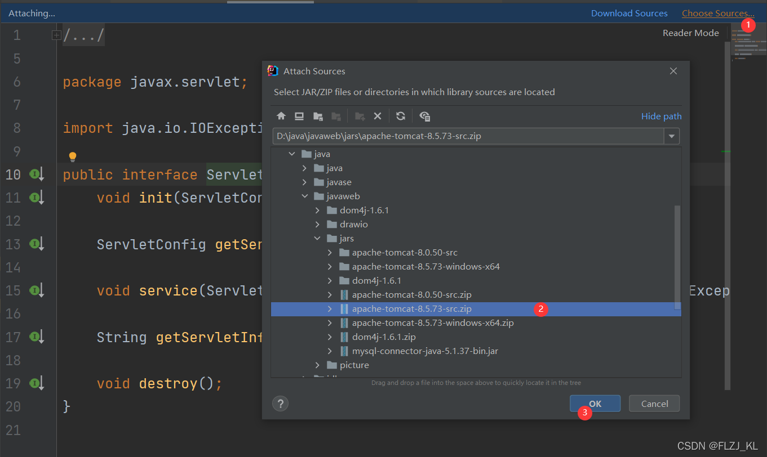The width and height of the screenshot is (767, 457).
Task: Click line number 21 in the gutter
Action: pos(13,430)
